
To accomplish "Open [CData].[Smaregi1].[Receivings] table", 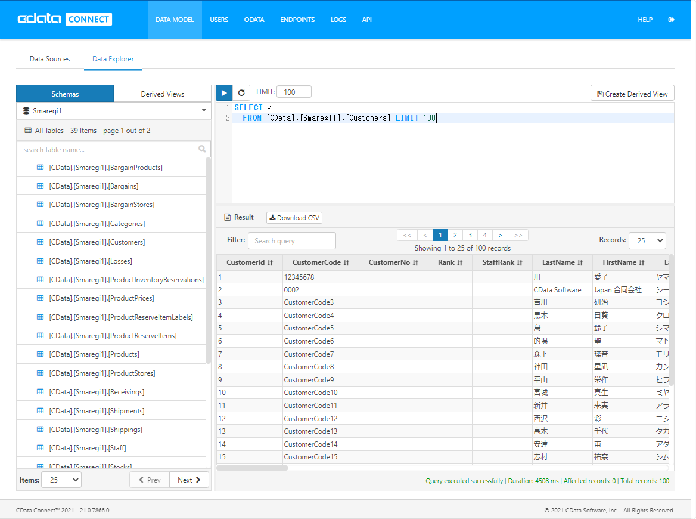I will tap(97, 392).
